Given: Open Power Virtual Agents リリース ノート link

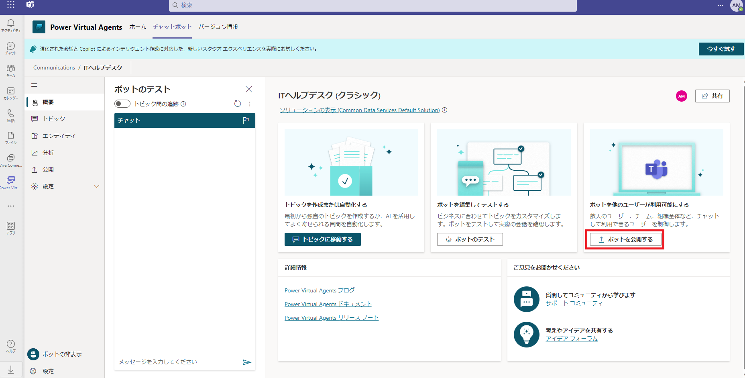Looking at the screenshot, I should 332,318.
